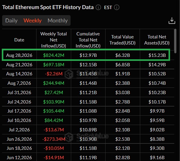Viewport: 180px width, 161px height.
Task: Click the $11.46B cumulative inflow cell
Action: pyautogui.click(x=88, y=83)
